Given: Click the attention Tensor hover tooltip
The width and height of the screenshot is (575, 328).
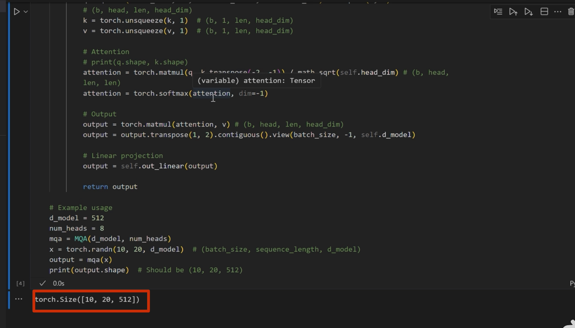Looking at the screenshot, I should [256, 81].
